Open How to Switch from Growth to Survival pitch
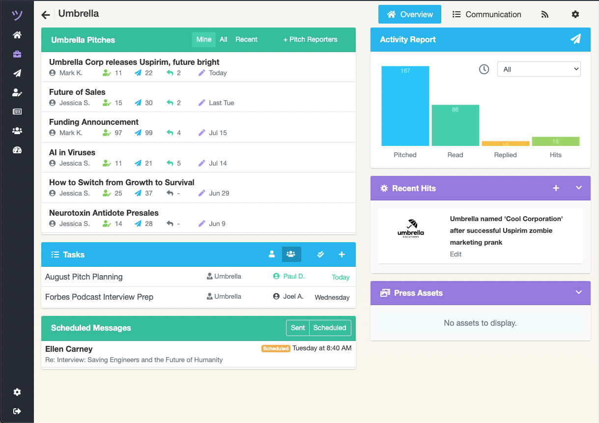Image resolution: width=599 pixels, height=423 pixels. 122,182
